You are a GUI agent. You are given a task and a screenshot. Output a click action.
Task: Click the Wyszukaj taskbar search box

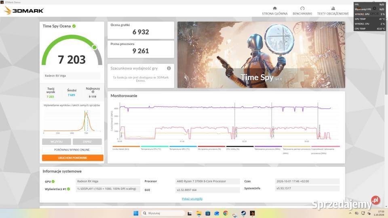click(x=163, y=213)
